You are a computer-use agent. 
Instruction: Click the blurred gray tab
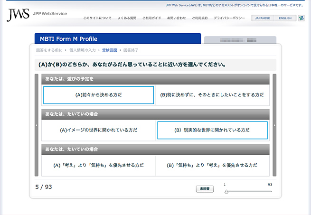(x=240, y=40)
